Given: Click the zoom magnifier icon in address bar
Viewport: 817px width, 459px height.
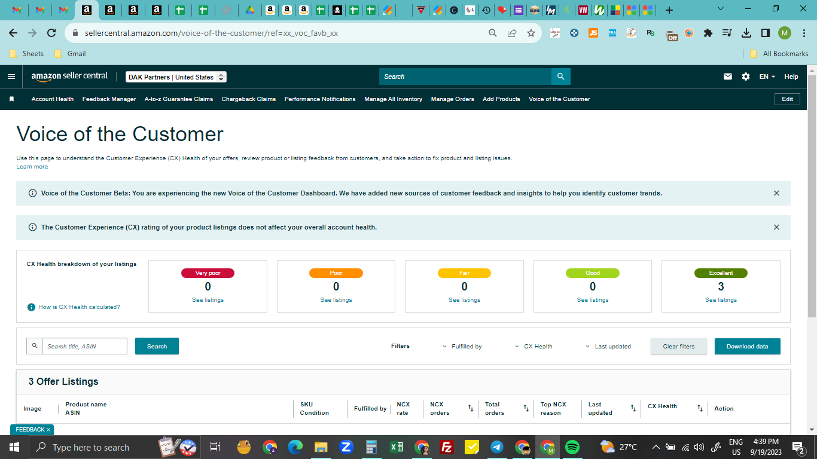Looking at the screenshot, I should tap(493, 33).
